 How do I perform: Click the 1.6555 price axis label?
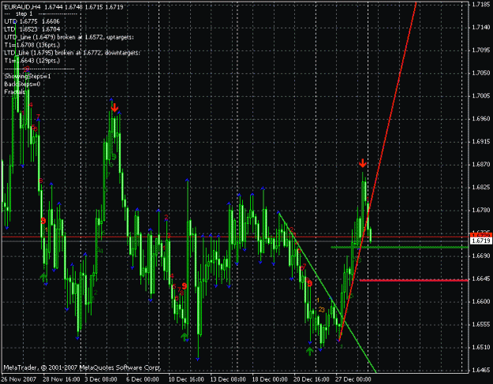coord(481,324)
